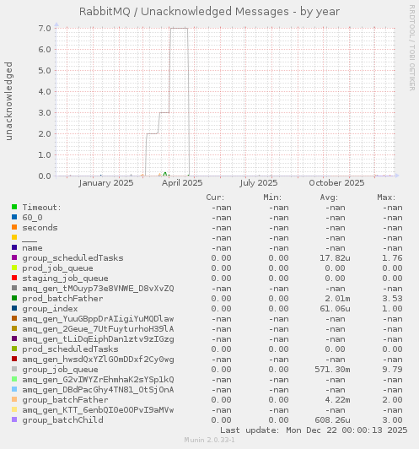
Task: Click the 'amq_gen_tM0uyp73e8VNWE_D8vXvZQ' legend label
Action: [98, 289]
